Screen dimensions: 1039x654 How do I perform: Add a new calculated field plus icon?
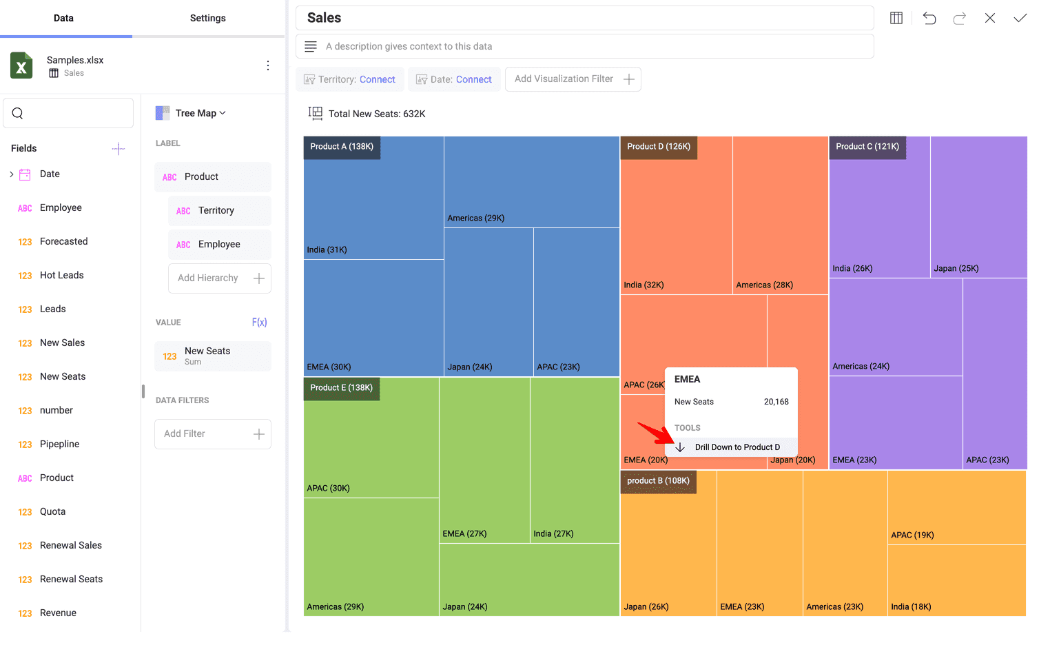click(119, 148)
